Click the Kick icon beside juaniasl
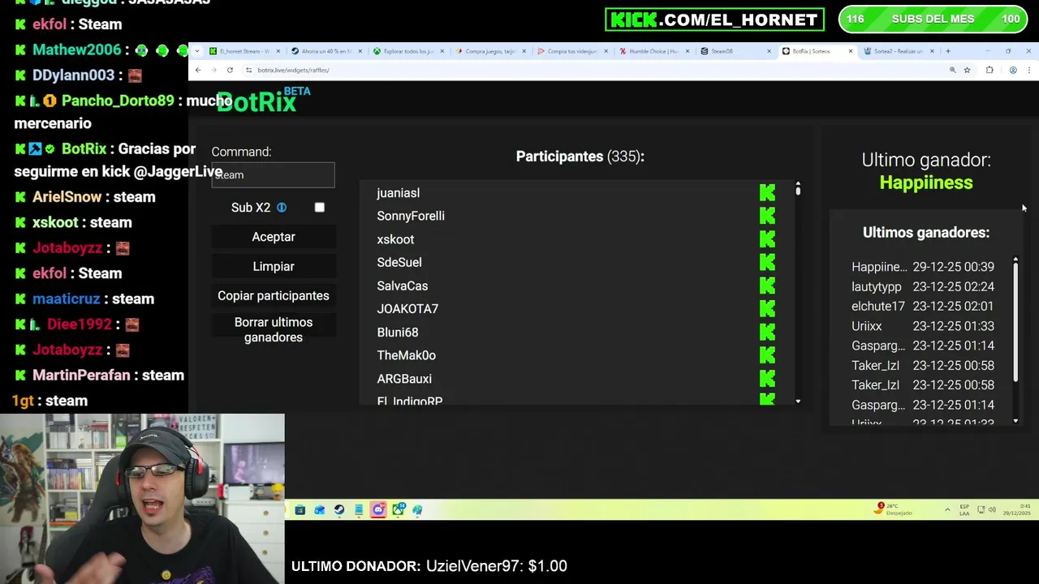Image resolution: width=1039 pixels, height=584 pixels. (767, 192)
